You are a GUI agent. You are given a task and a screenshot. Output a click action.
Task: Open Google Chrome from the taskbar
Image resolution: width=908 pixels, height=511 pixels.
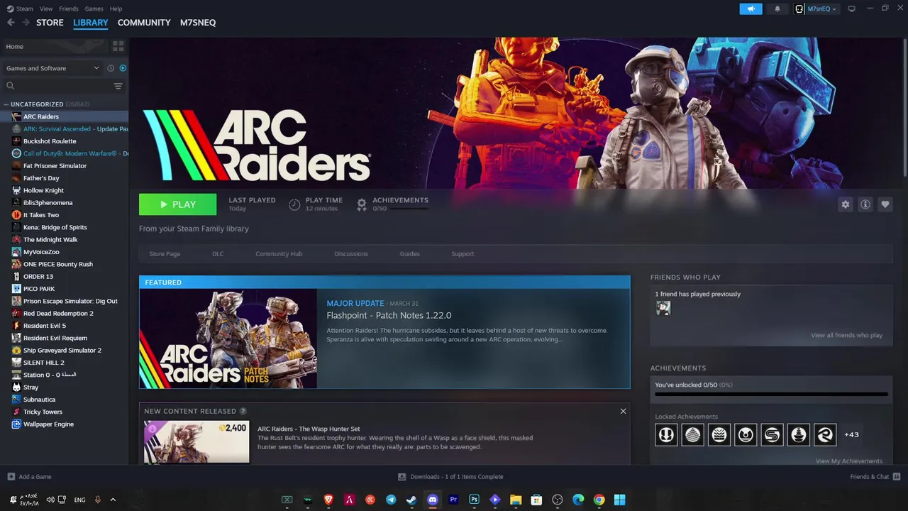click(599, 500)
